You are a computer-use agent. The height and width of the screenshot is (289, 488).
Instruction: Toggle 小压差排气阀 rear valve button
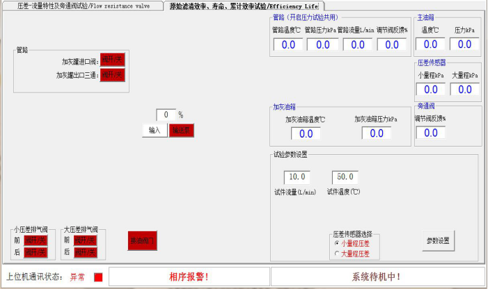tap(36, 252)
